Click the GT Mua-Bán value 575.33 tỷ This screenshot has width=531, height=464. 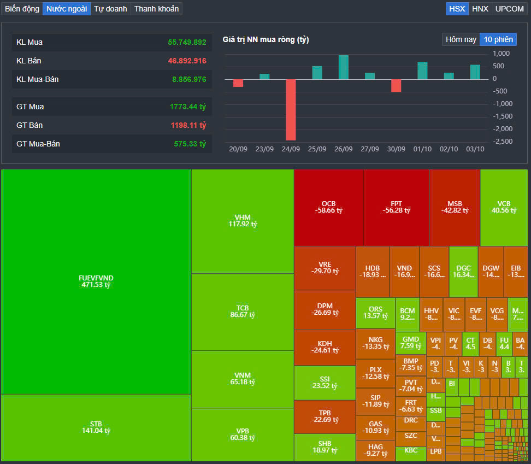pos(190,144)
